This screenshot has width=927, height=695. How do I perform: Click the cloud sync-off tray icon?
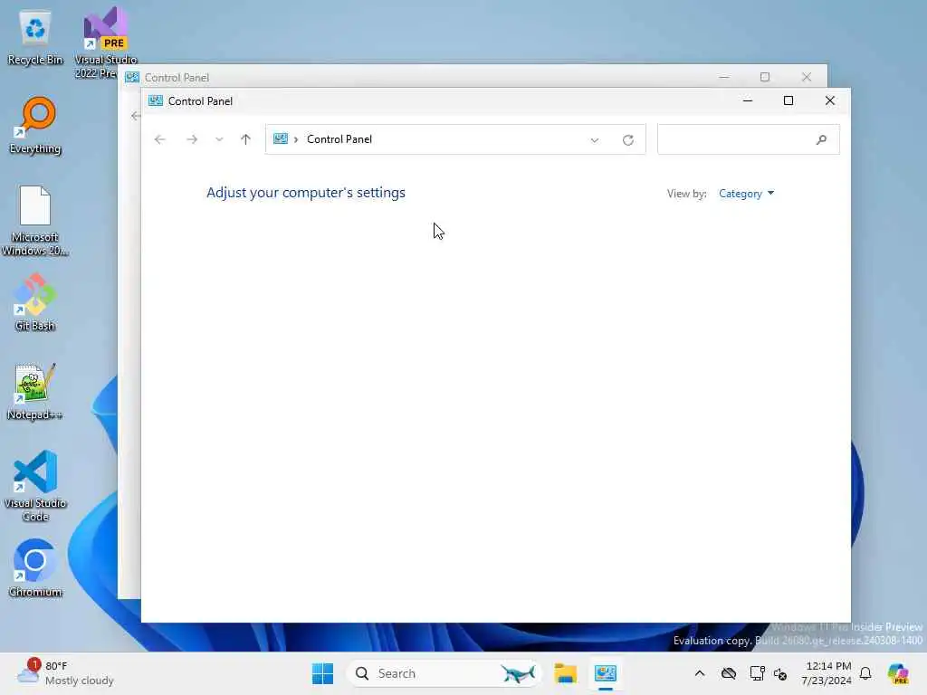click(x=729, y=673)
